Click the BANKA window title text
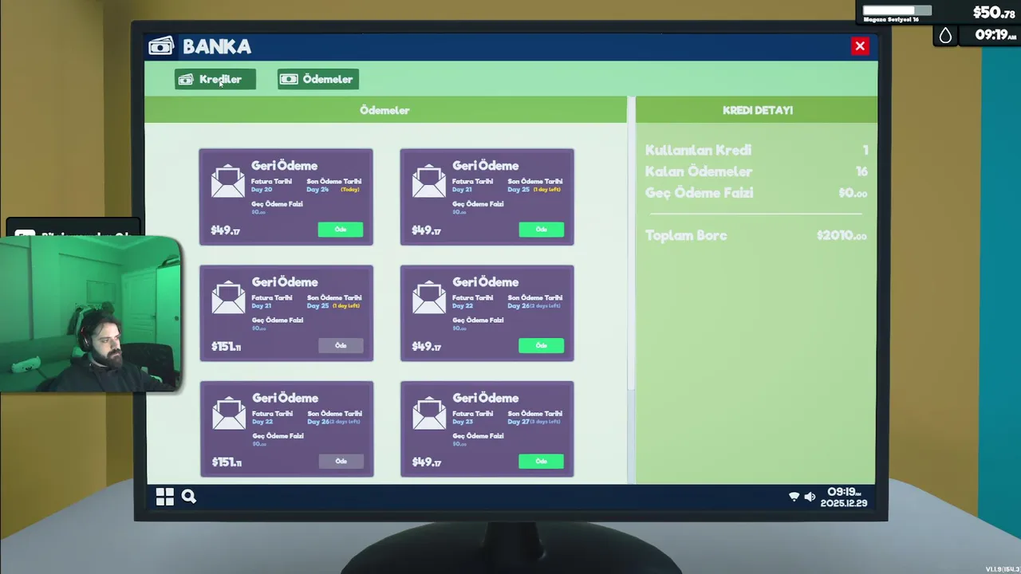 (x=217, y=46)
